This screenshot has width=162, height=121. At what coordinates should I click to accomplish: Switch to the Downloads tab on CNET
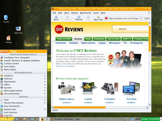(99, 39)
